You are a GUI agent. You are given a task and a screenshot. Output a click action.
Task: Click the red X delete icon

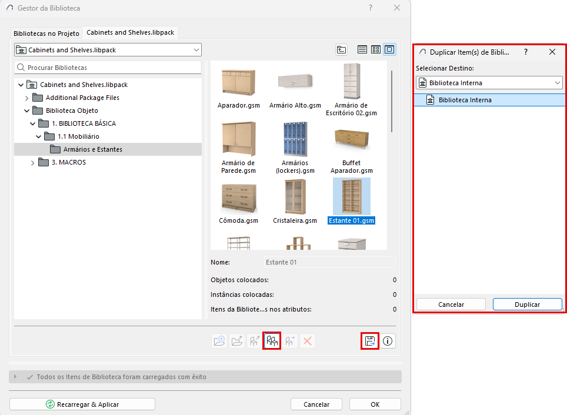[308, 341]
